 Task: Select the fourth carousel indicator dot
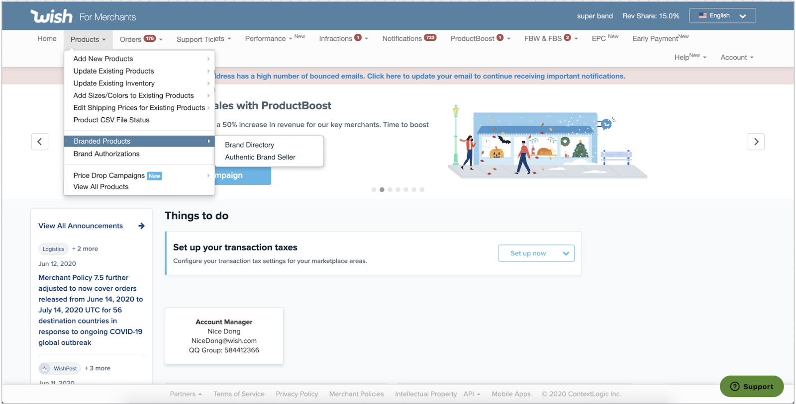pyautogui.click(x=398, y=190)
